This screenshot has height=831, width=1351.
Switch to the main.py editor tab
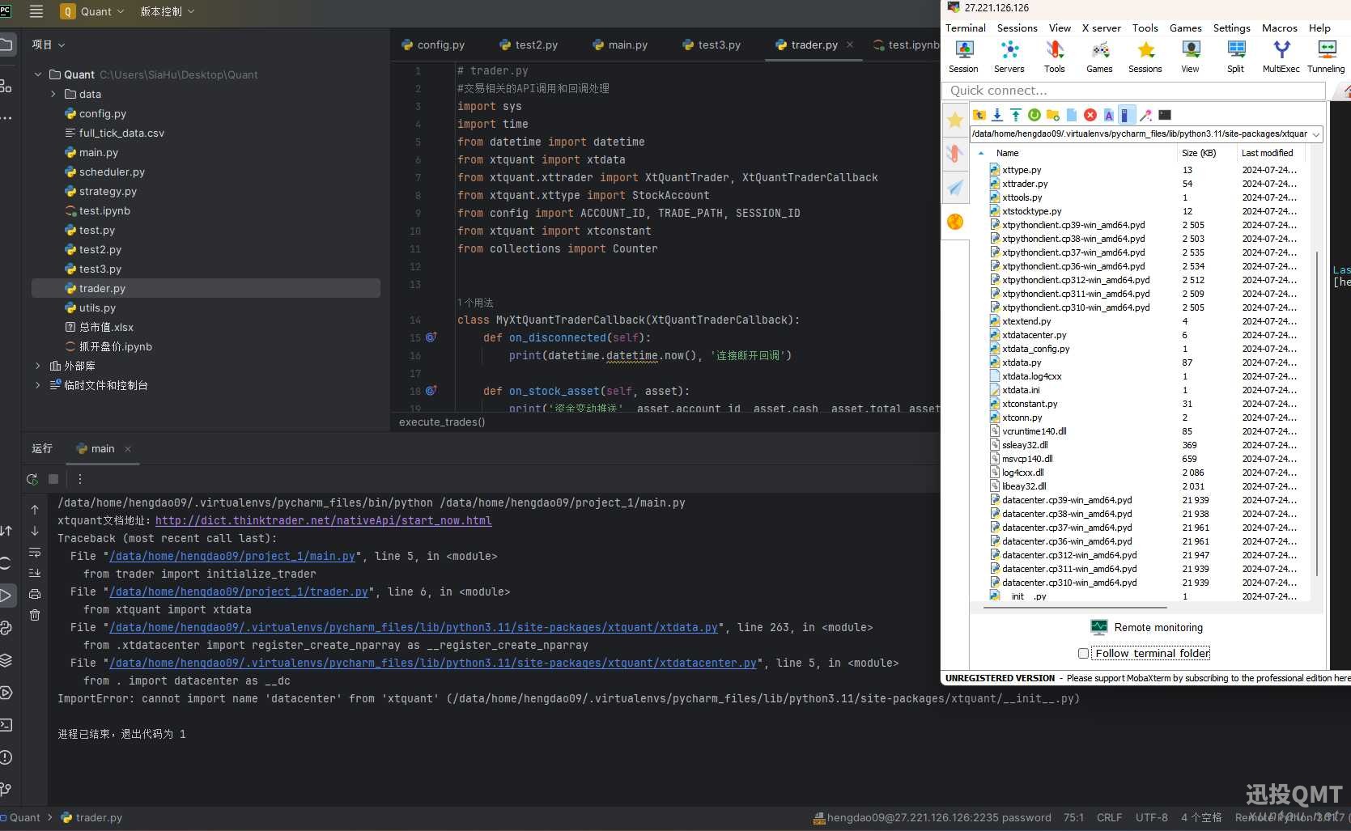coord(620,45)
